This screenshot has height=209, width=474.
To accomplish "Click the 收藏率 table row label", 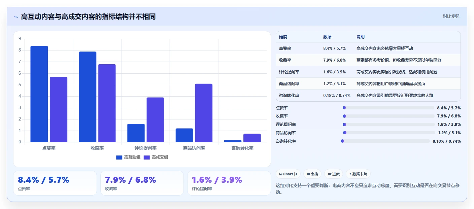I will (x=285, y=60).
